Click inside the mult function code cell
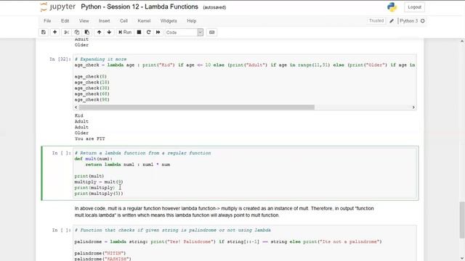The height and width of the screenshot is (261, 465). pyautogui.click(x=246, y=173)
